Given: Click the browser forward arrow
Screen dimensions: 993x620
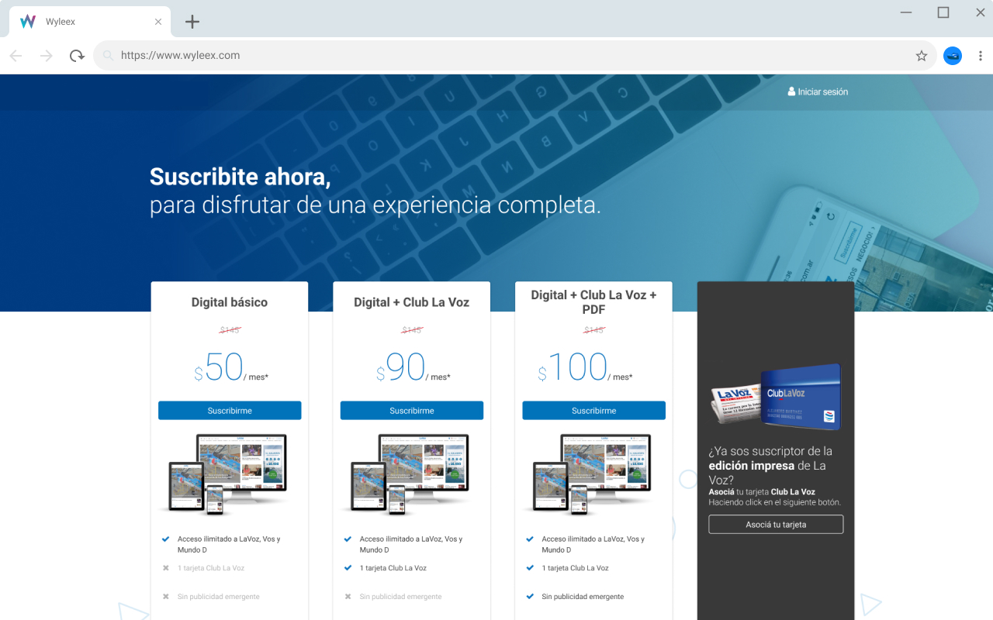Looking at the screenshot, I should click(x=47, y=56).
